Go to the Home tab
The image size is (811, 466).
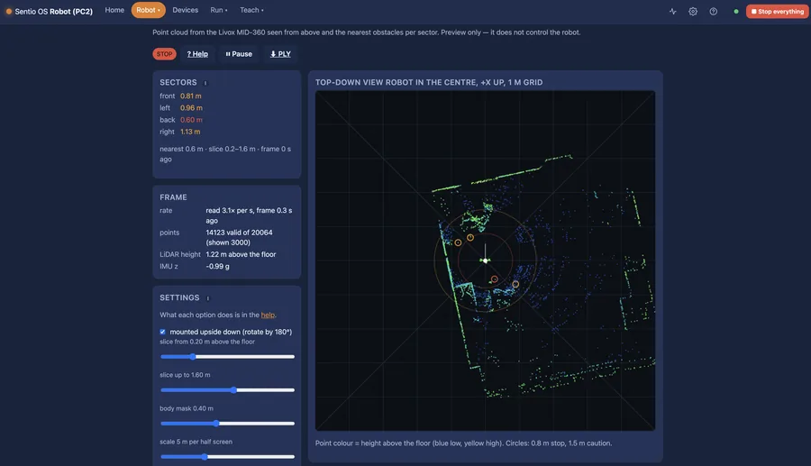click(114, 10)
